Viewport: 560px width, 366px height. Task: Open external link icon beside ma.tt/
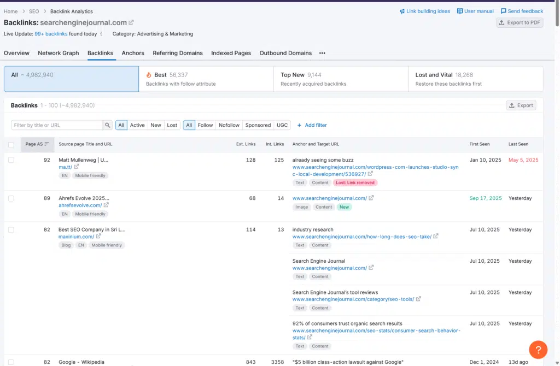[77, 167]
